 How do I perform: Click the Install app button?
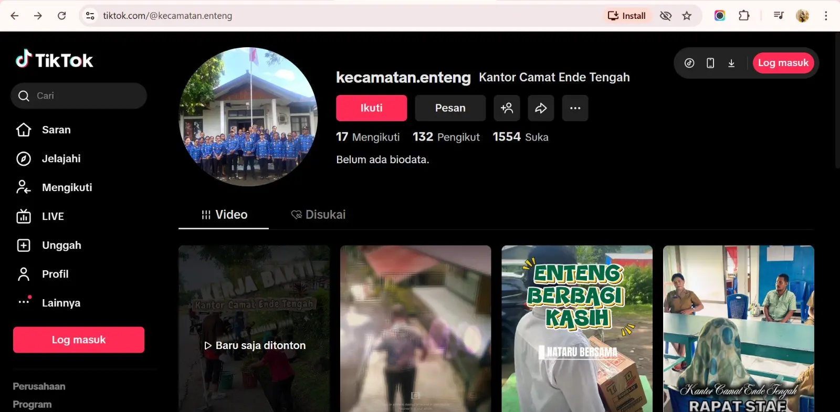click(627, 16)
